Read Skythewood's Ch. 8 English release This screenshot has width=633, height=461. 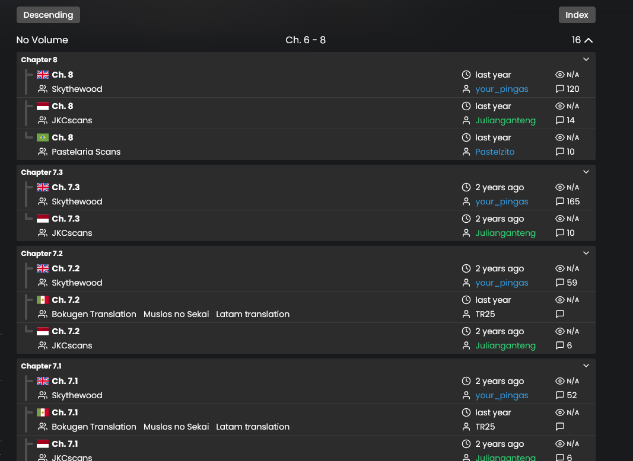tap(62, 75)
